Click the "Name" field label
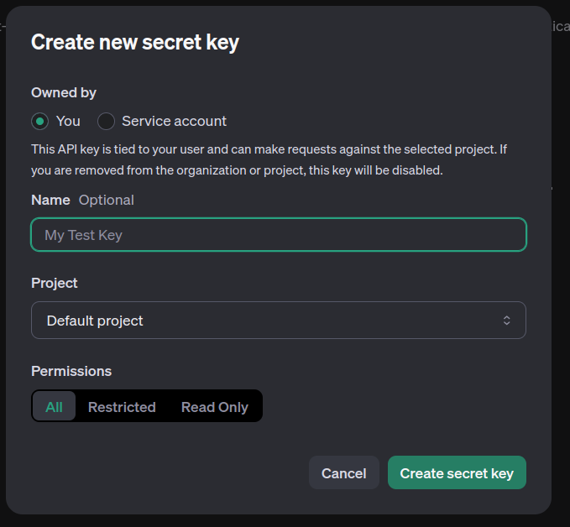The height and width of the screenshot is (527, 570). click(50, 200)
